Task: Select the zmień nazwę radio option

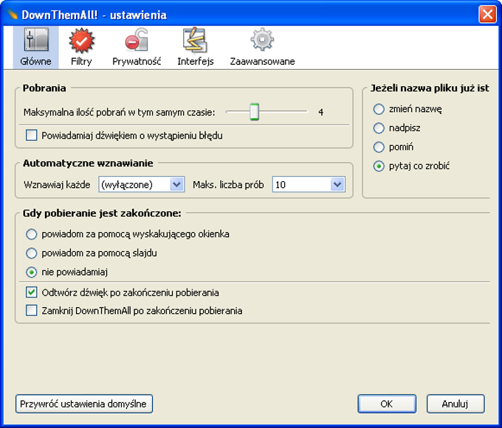Action: pyautogui.click(x=379, y=109)
